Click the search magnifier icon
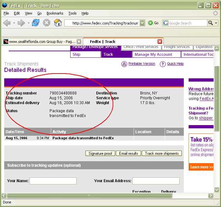The image size is (221, 207). [210, 23]
